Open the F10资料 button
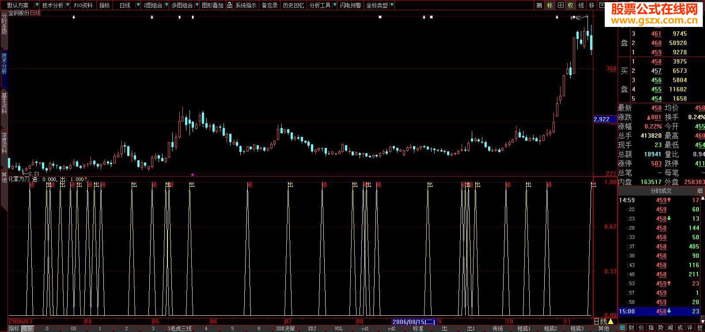Image resolution: width=705 pixels, height=332 pixels. (83, 5)
